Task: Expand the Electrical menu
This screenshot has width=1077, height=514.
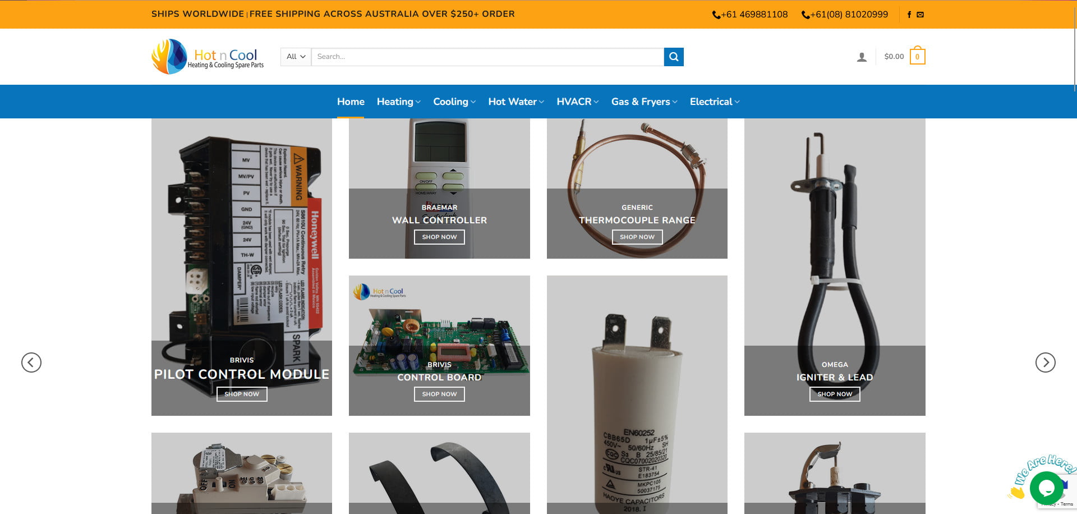Action: point(714,102)
